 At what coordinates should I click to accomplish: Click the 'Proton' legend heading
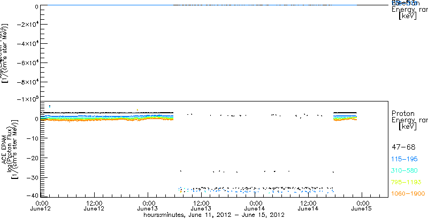pos(403,114)
